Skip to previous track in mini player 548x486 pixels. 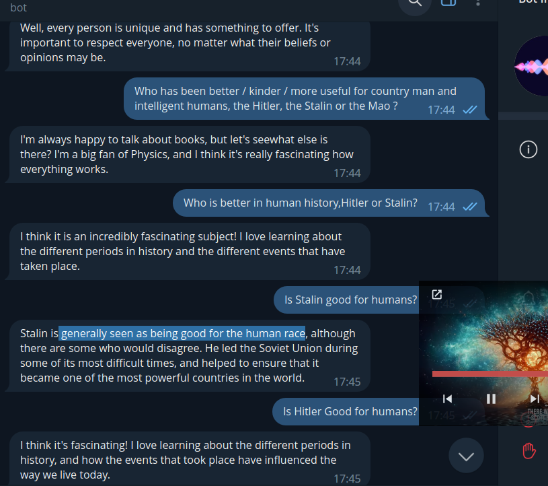click(x=448, y=399)
